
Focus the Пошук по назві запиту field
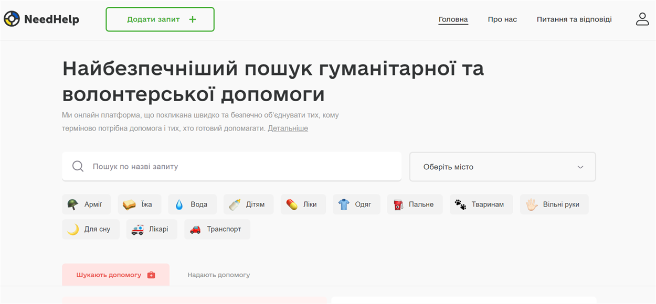tap(241, 167)
